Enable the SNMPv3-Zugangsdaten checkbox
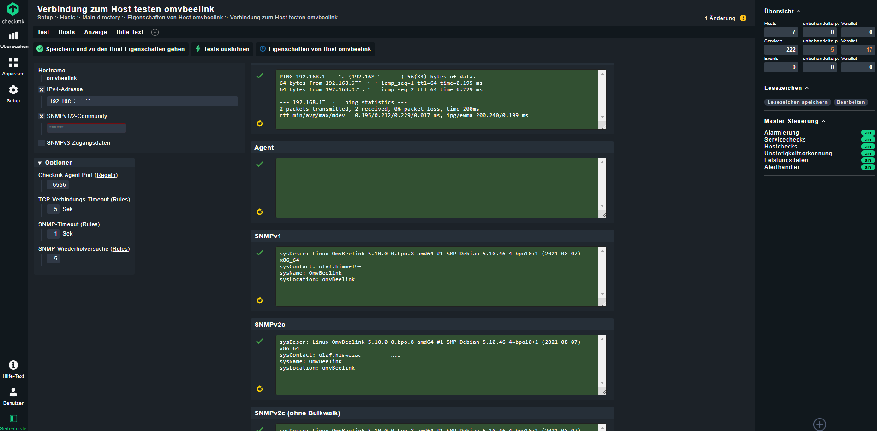Screen dimensions: 877x431 [42, 143]
